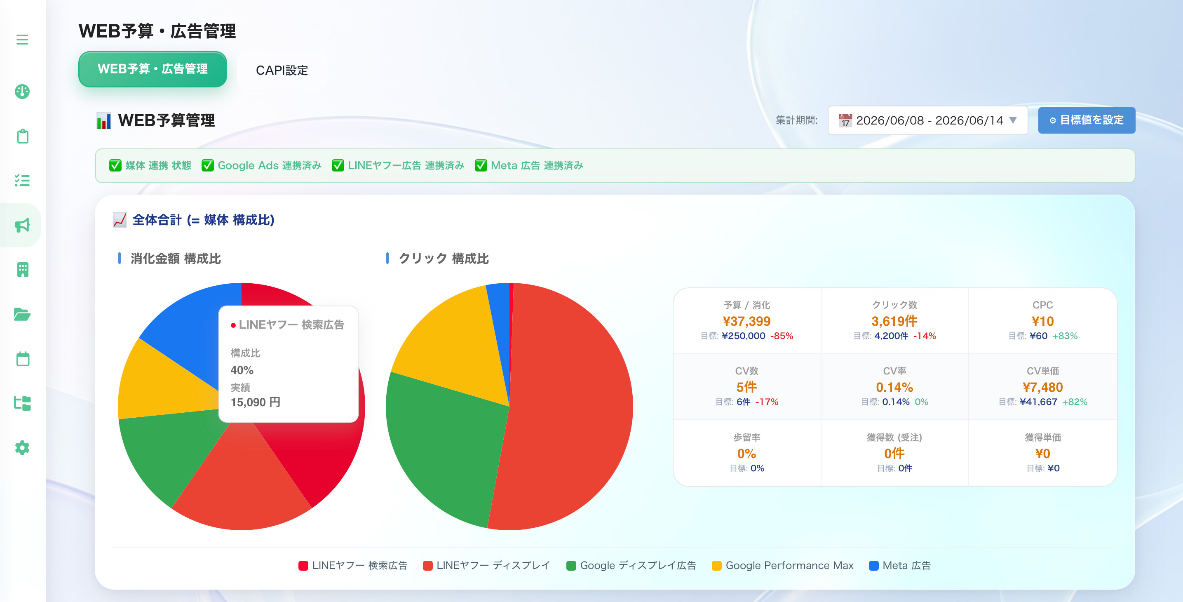
Task: Click the クリック 構成比 heading
Action: (x=443, y=259)
